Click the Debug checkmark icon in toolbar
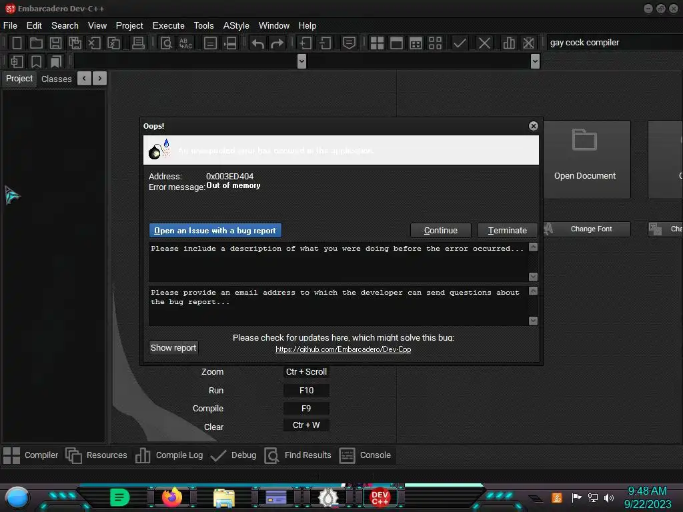Image resolution: width=683 pixels, height=512 pixels. (x=460, y=43)
